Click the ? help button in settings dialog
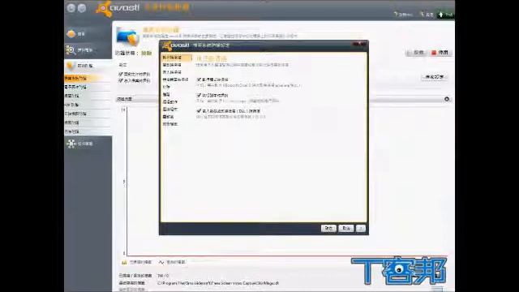Image resolution: width=519 pixels, height=292 pixels. [x=361, y=229]
